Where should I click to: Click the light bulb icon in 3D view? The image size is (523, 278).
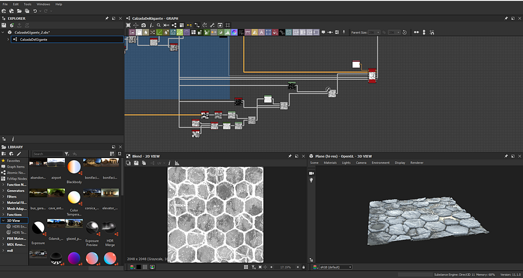point(311,180)
